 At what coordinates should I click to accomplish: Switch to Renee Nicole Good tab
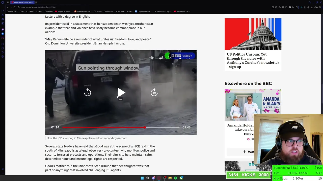pos(22,2)
